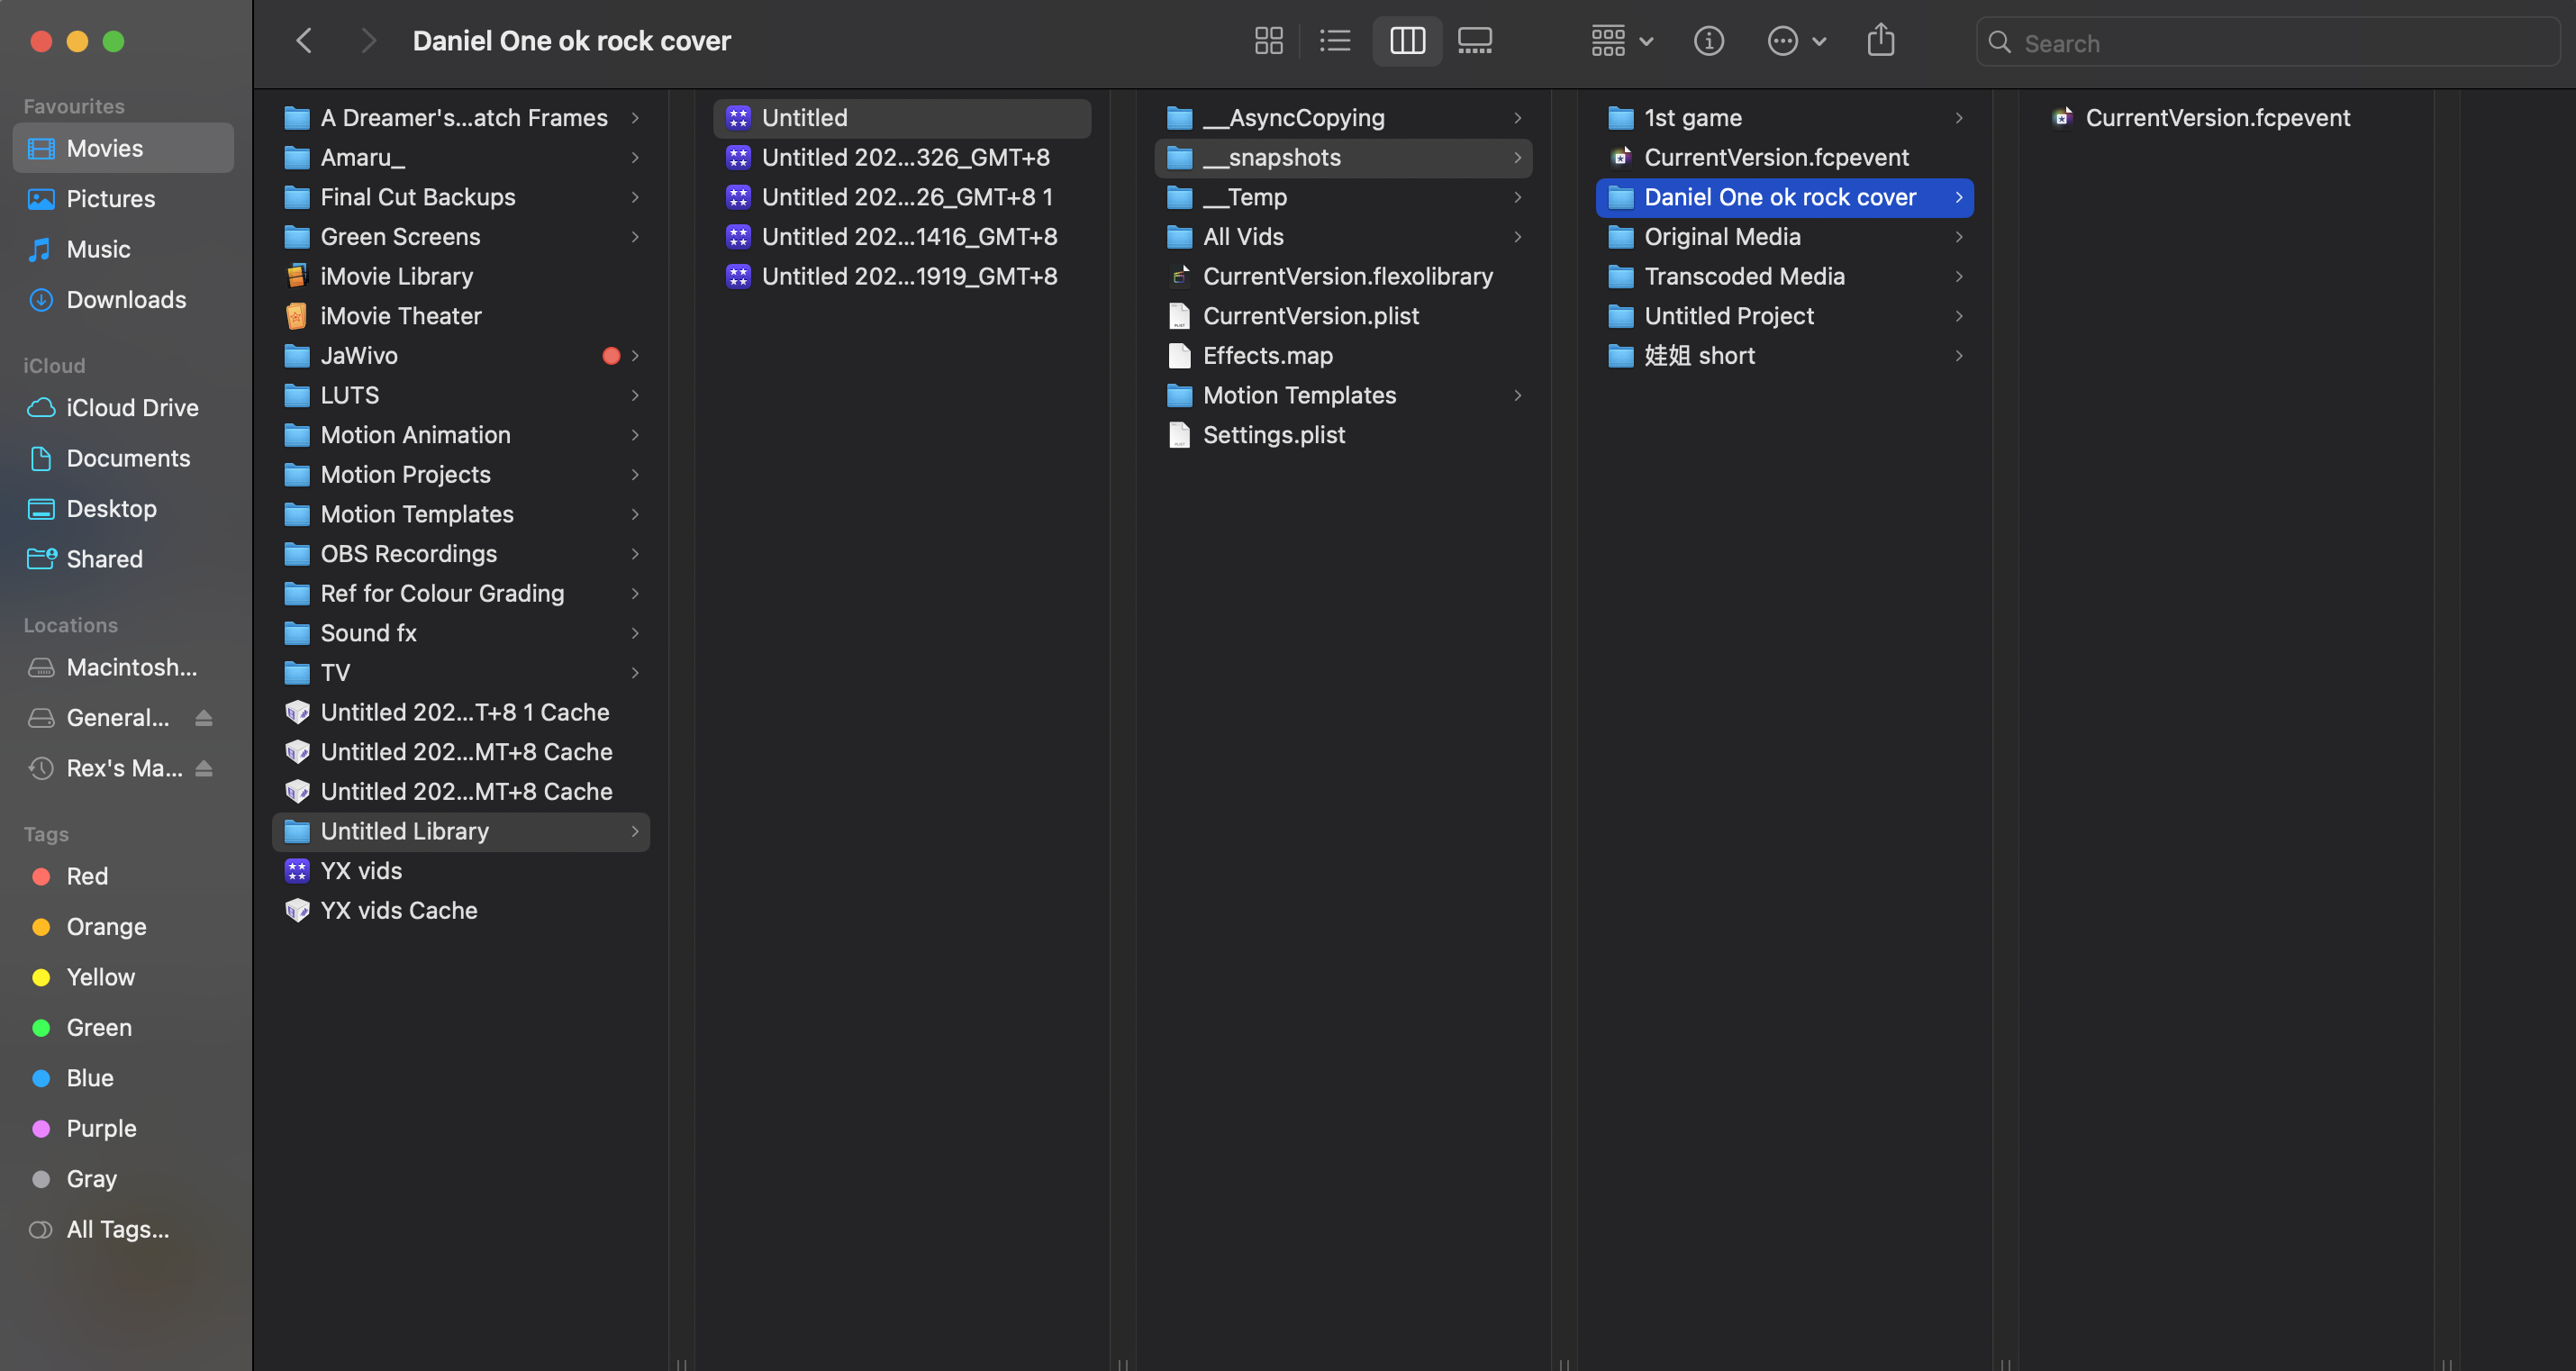Switch to list view in toolbar
Viewport: 2576px width, 1371px height.
coord(1335,41)
